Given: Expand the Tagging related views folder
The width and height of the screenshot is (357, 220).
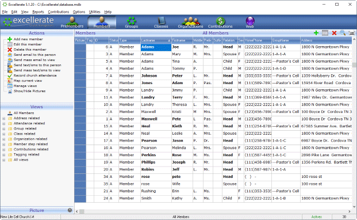Looking at the screenshot, I should point(3,155).
